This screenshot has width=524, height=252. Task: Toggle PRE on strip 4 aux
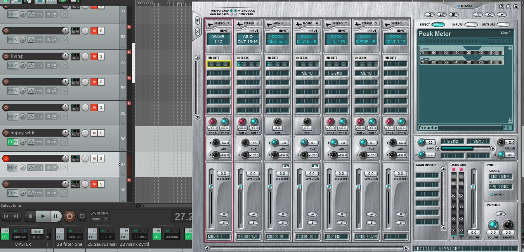coord(315,166)
